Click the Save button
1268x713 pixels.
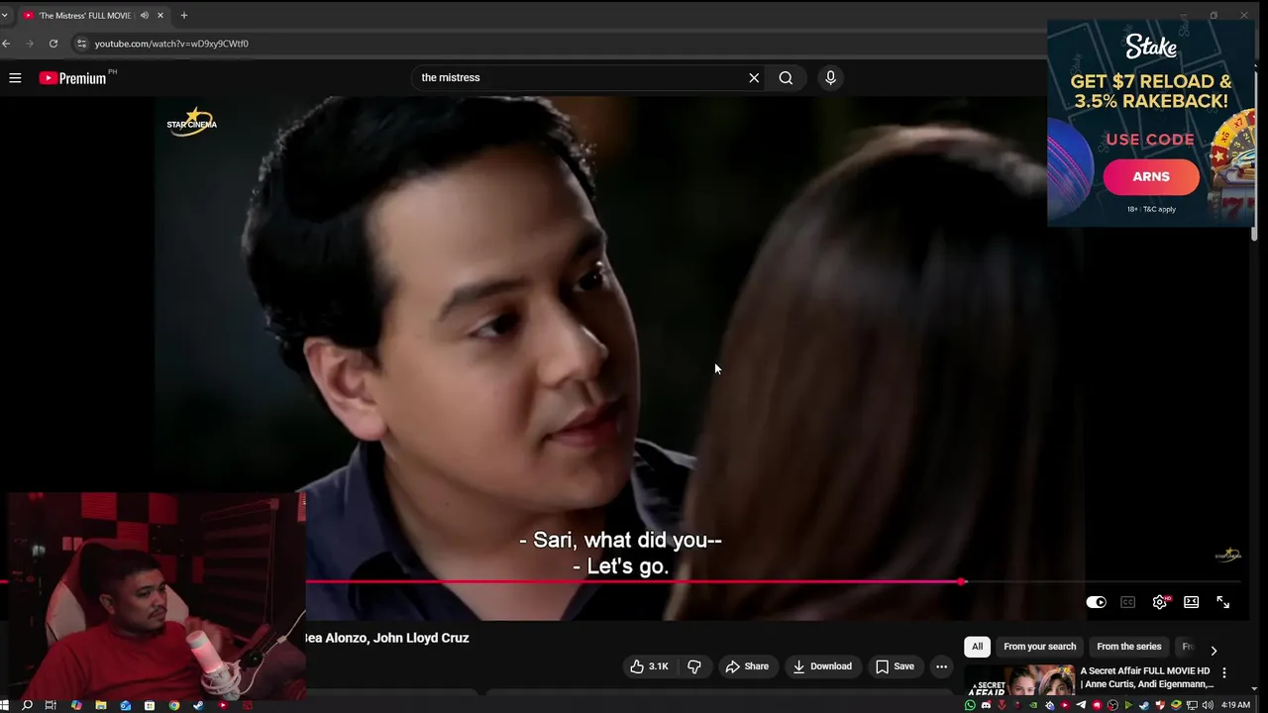tap(895, 666)
